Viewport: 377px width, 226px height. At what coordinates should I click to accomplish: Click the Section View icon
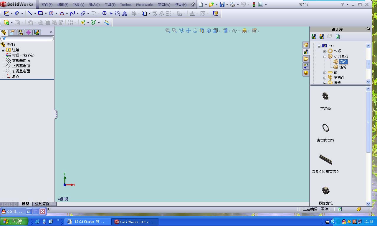pos(202,31)
